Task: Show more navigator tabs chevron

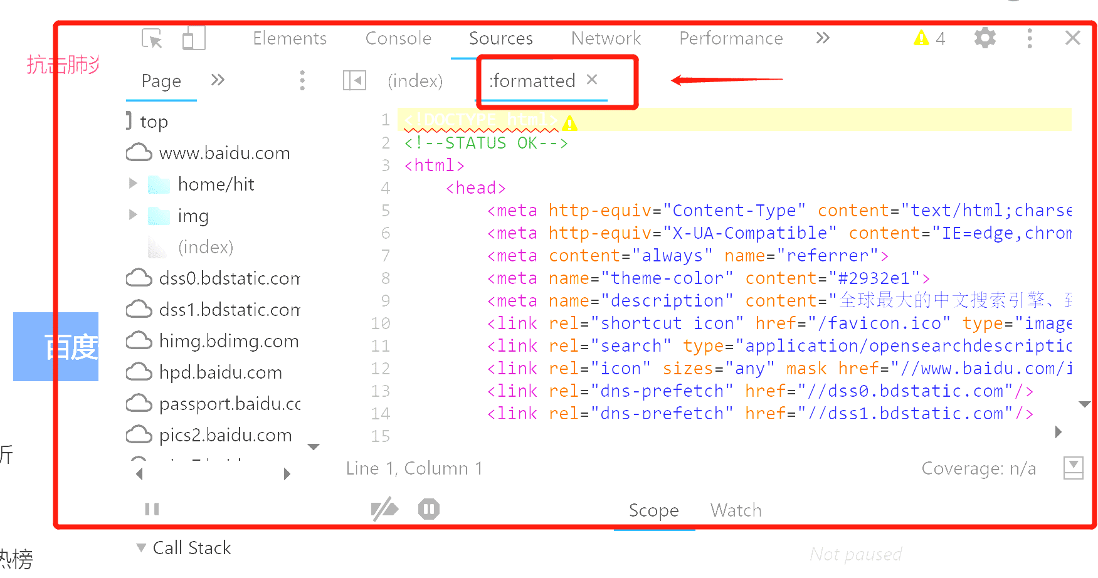Action: [x=218, y=80]
